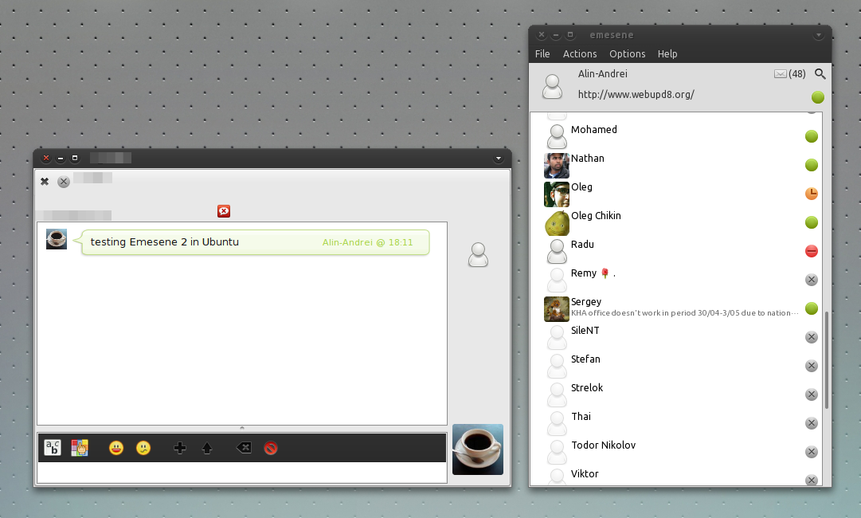
Task: Click the rose emoticon next to Remy
Action: (x=605, y=273)
